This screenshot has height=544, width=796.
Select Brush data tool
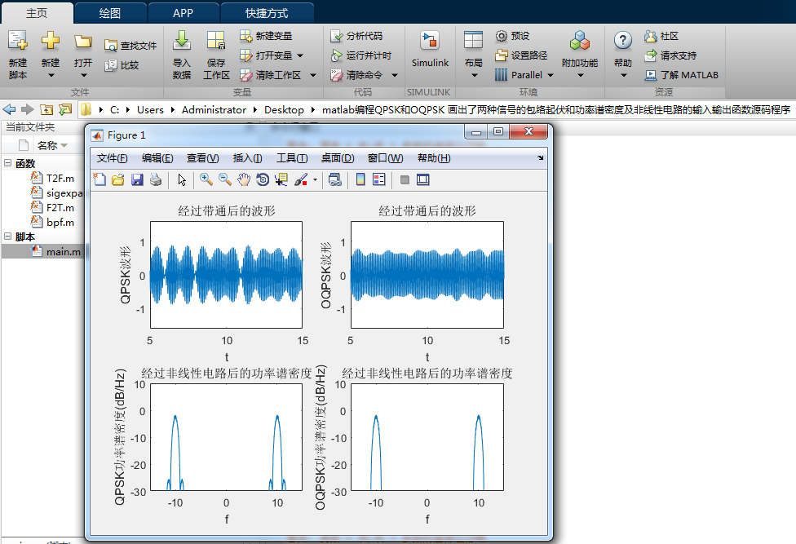pos(301,179)
